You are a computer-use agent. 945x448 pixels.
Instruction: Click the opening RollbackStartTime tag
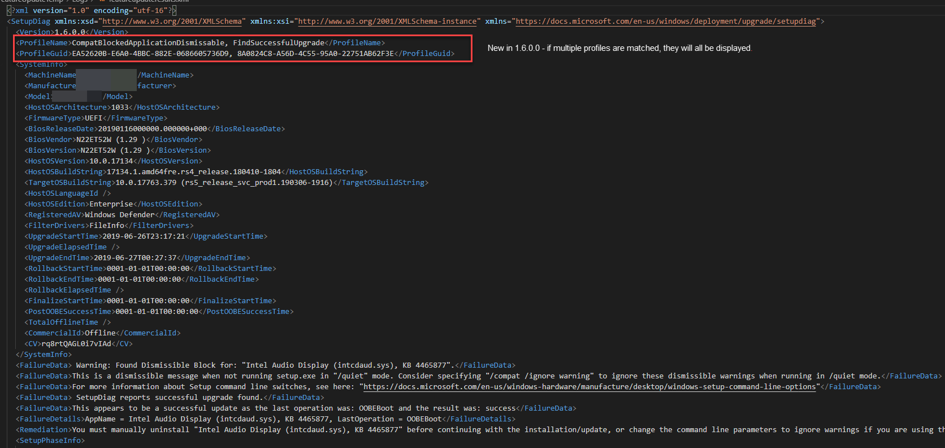tap(66, 268)
